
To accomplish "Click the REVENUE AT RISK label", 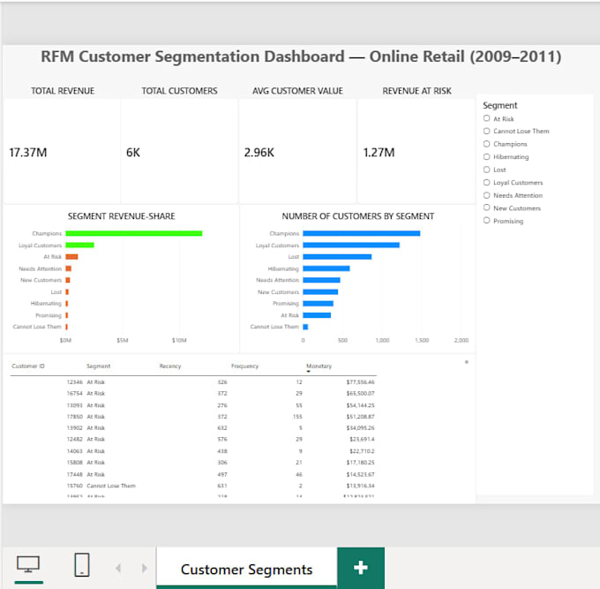I will (x=416, y=91).
